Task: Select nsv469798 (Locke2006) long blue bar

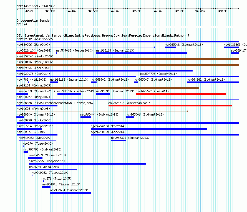Action: (x=128, y=123)
